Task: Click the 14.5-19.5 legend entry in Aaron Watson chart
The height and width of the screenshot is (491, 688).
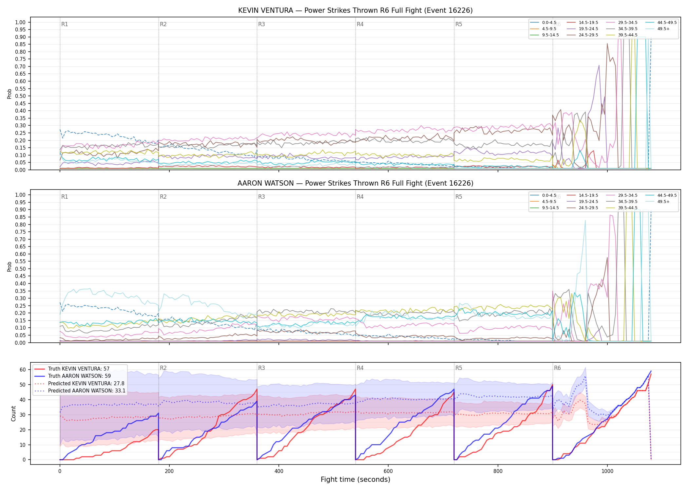Action: coord(583,195)
